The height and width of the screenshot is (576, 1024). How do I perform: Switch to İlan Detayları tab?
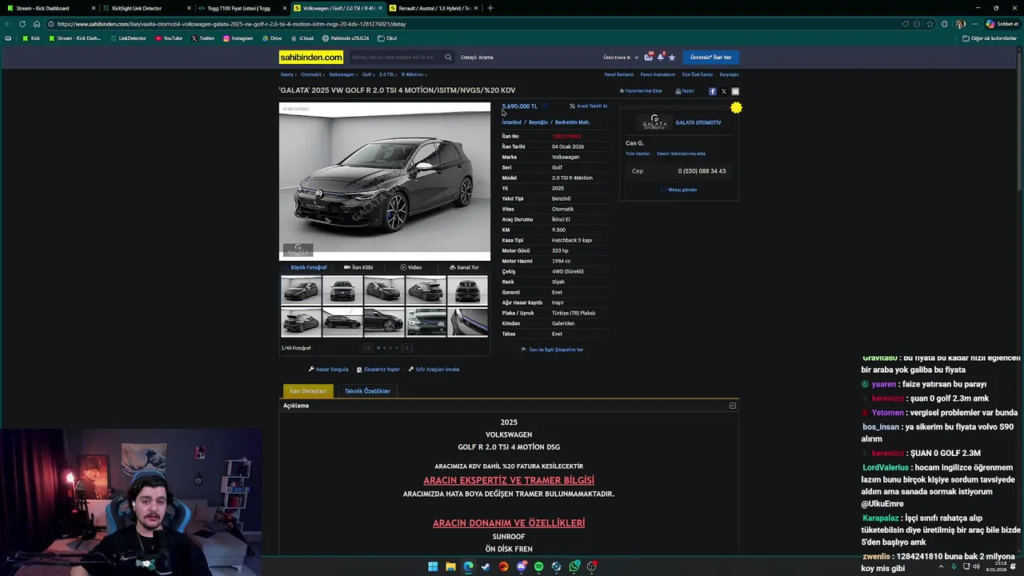(308, 391)
